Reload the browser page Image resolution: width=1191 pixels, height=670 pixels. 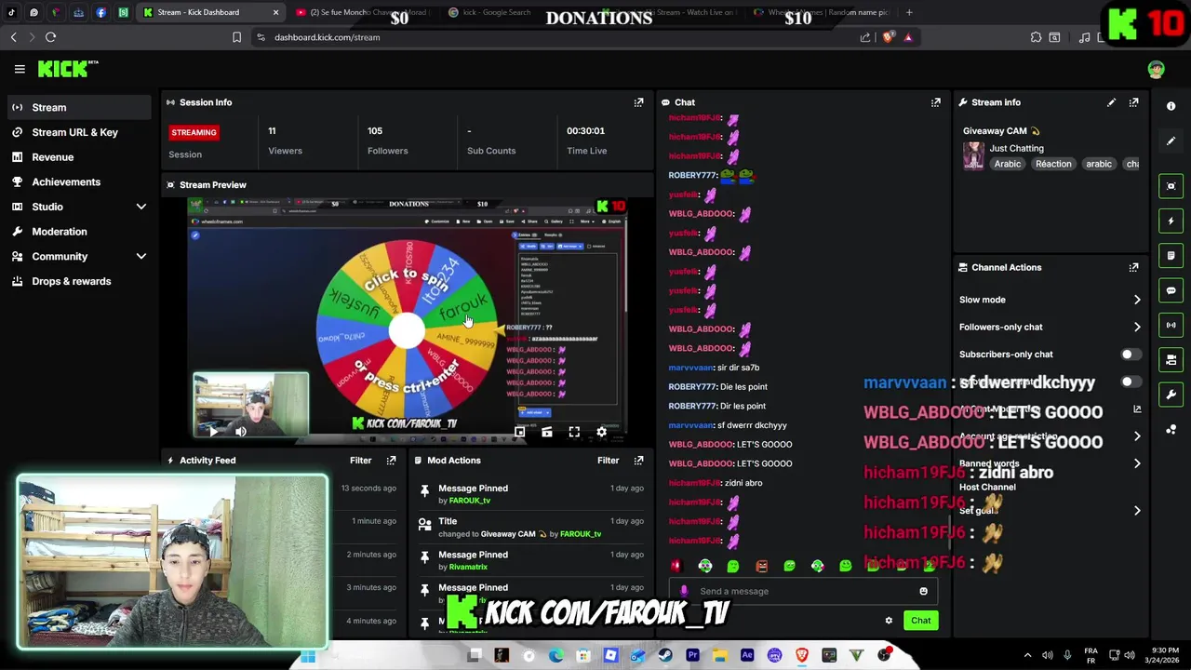click(50, 37)
